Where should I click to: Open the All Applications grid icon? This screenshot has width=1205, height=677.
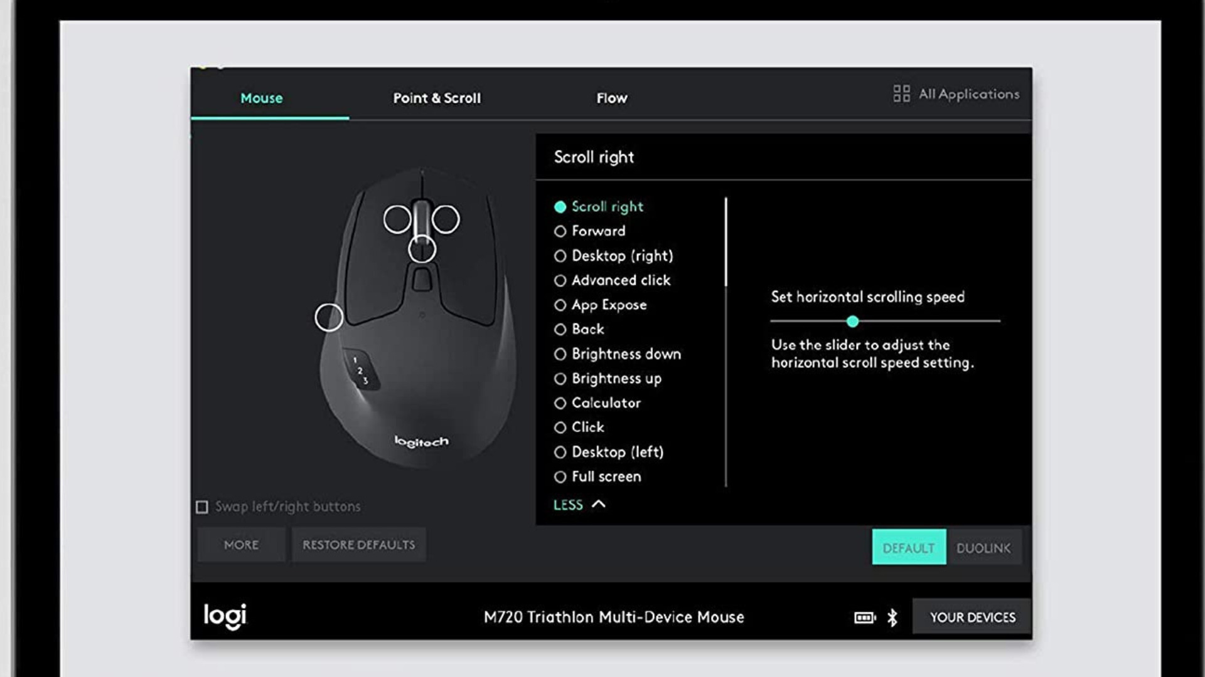[x=901, y=94]
